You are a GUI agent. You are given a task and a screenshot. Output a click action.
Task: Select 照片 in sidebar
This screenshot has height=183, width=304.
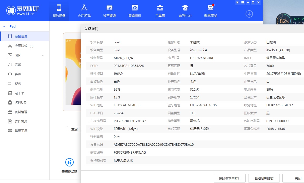(25, 55)
